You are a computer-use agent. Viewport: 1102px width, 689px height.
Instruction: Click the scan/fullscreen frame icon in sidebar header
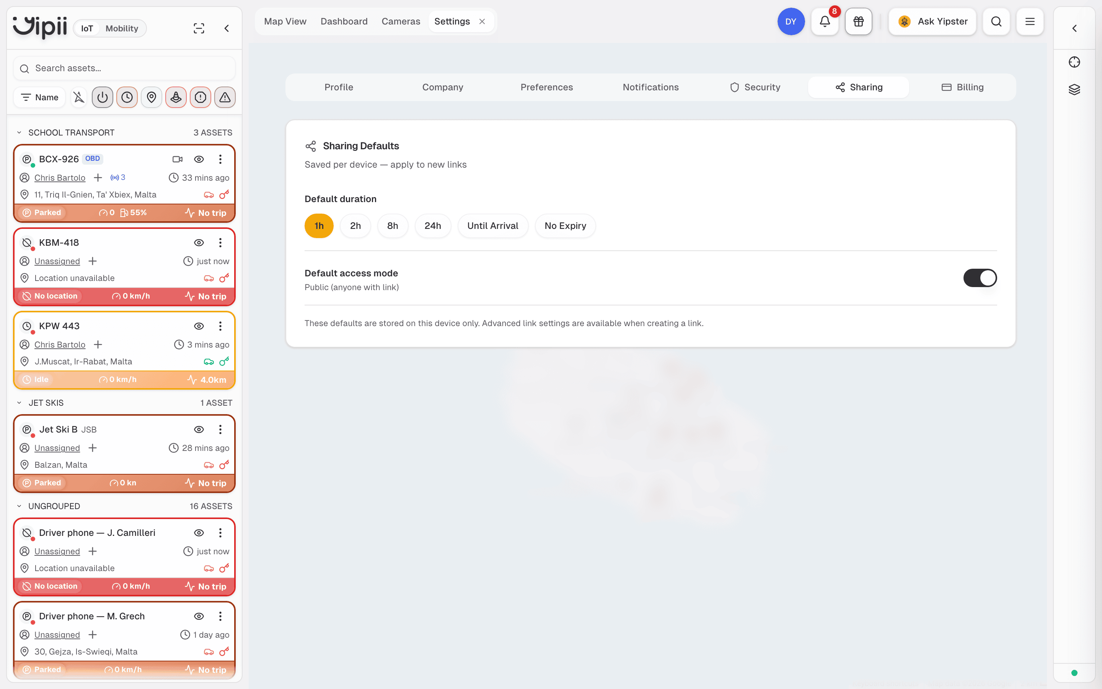click(x=199, y=28)
